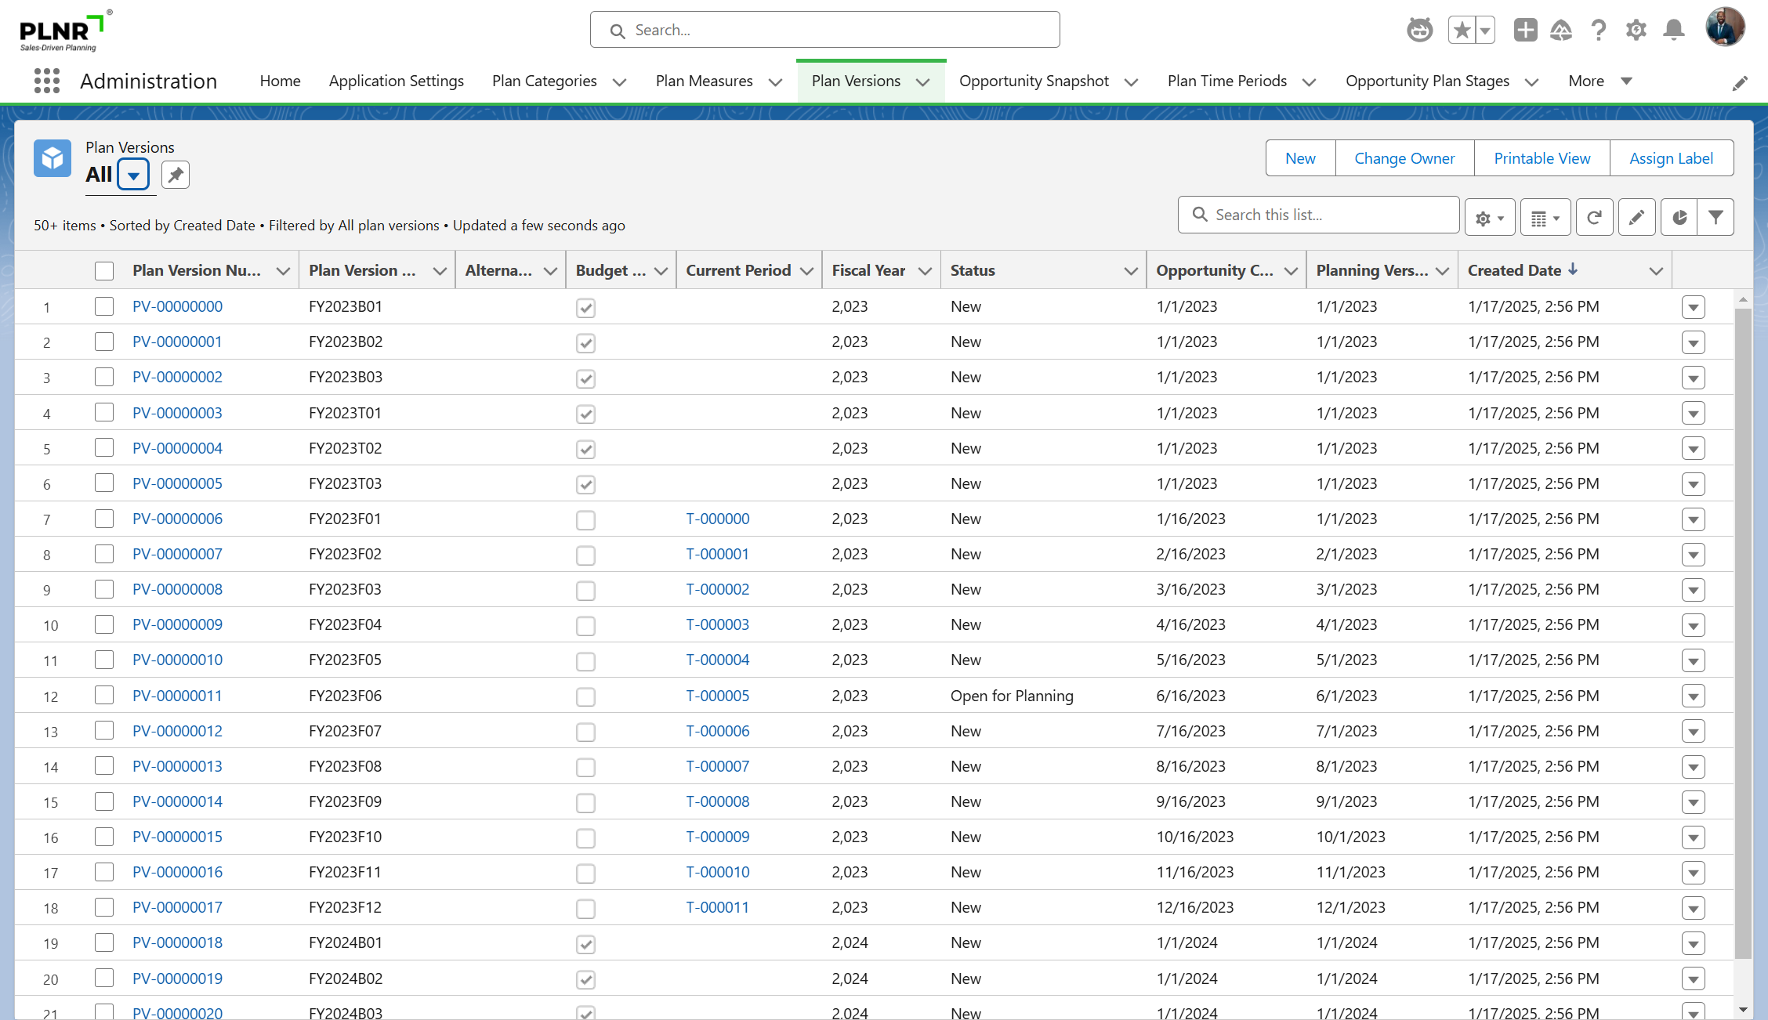Select the row checkbox for PV-00000011
1768x1020 pixels.
[x=104, y=696]
